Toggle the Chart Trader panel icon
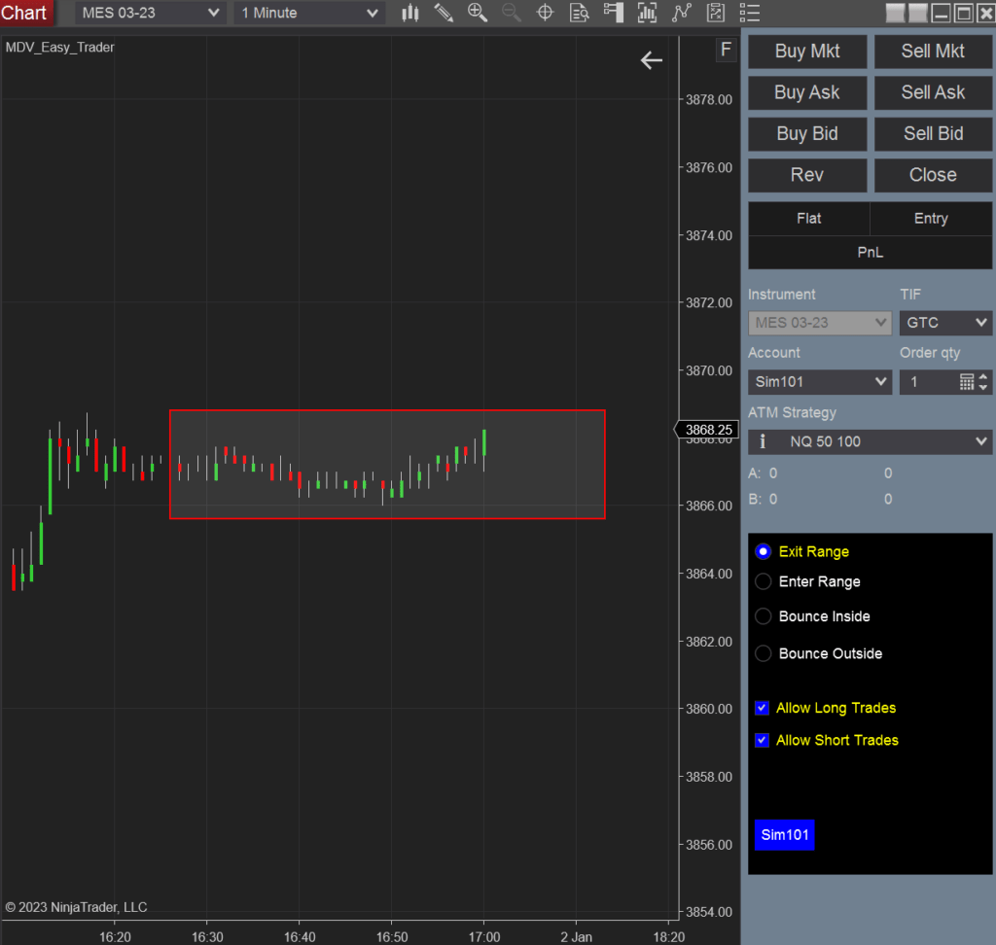 pyautogui.click(x=614, y=13)
